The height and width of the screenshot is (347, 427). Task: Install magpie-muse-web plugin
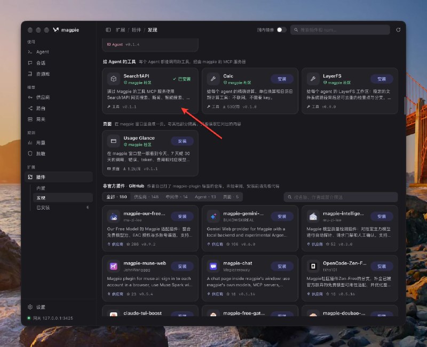point(182,266)
